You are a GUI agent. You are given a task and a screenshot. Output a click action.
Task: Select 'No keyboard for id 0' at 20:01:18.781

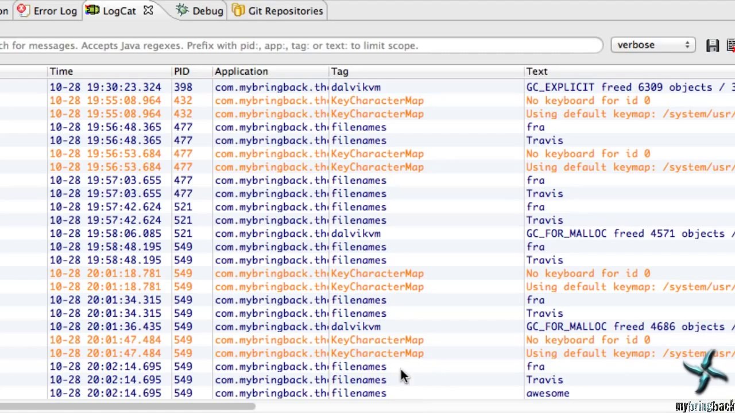pyautogui.click(x=588, y=273)
